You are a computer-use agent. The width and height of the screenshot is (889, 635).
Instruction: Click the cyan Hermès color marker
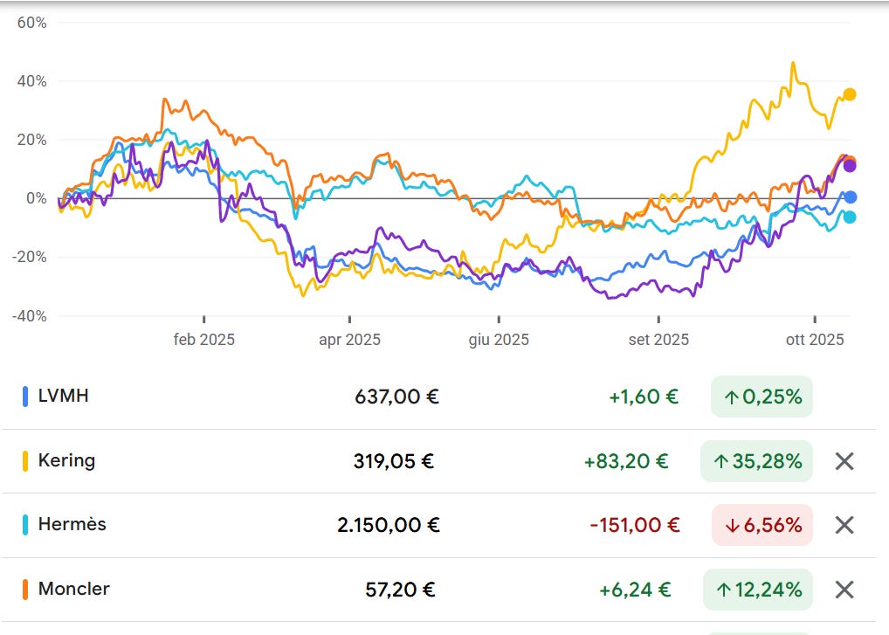tap(25, 525)
